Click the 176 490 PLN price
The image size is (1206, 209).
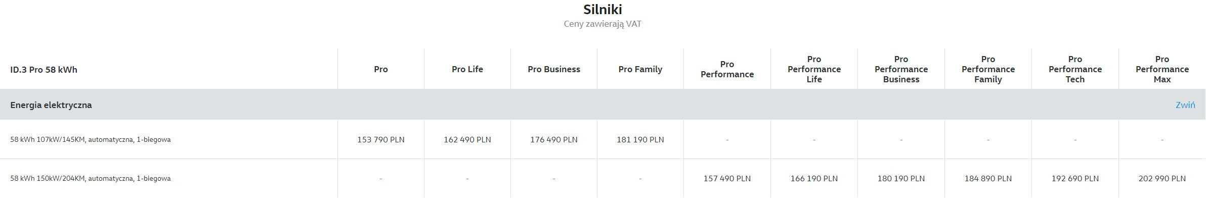tap(554, 139)
